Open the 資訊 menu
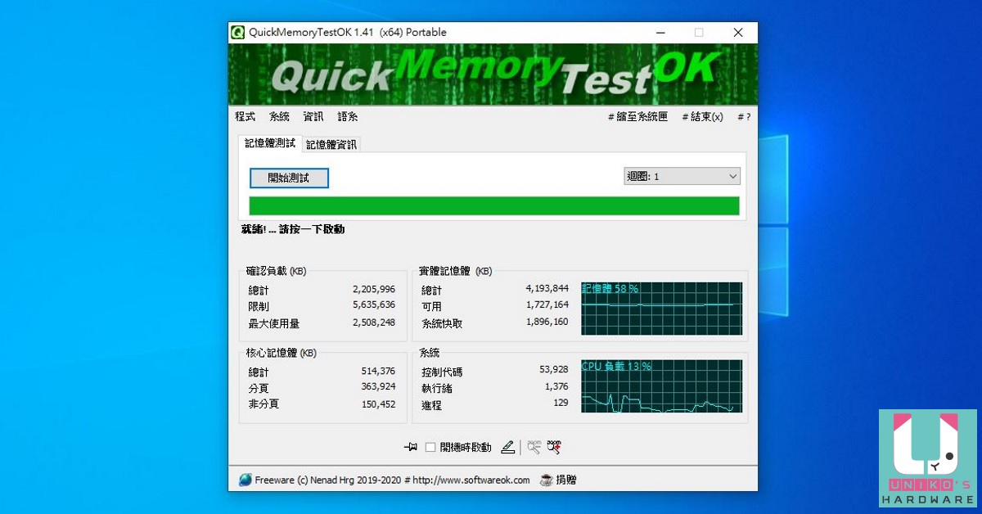982x514 pixels. [313, 117]
